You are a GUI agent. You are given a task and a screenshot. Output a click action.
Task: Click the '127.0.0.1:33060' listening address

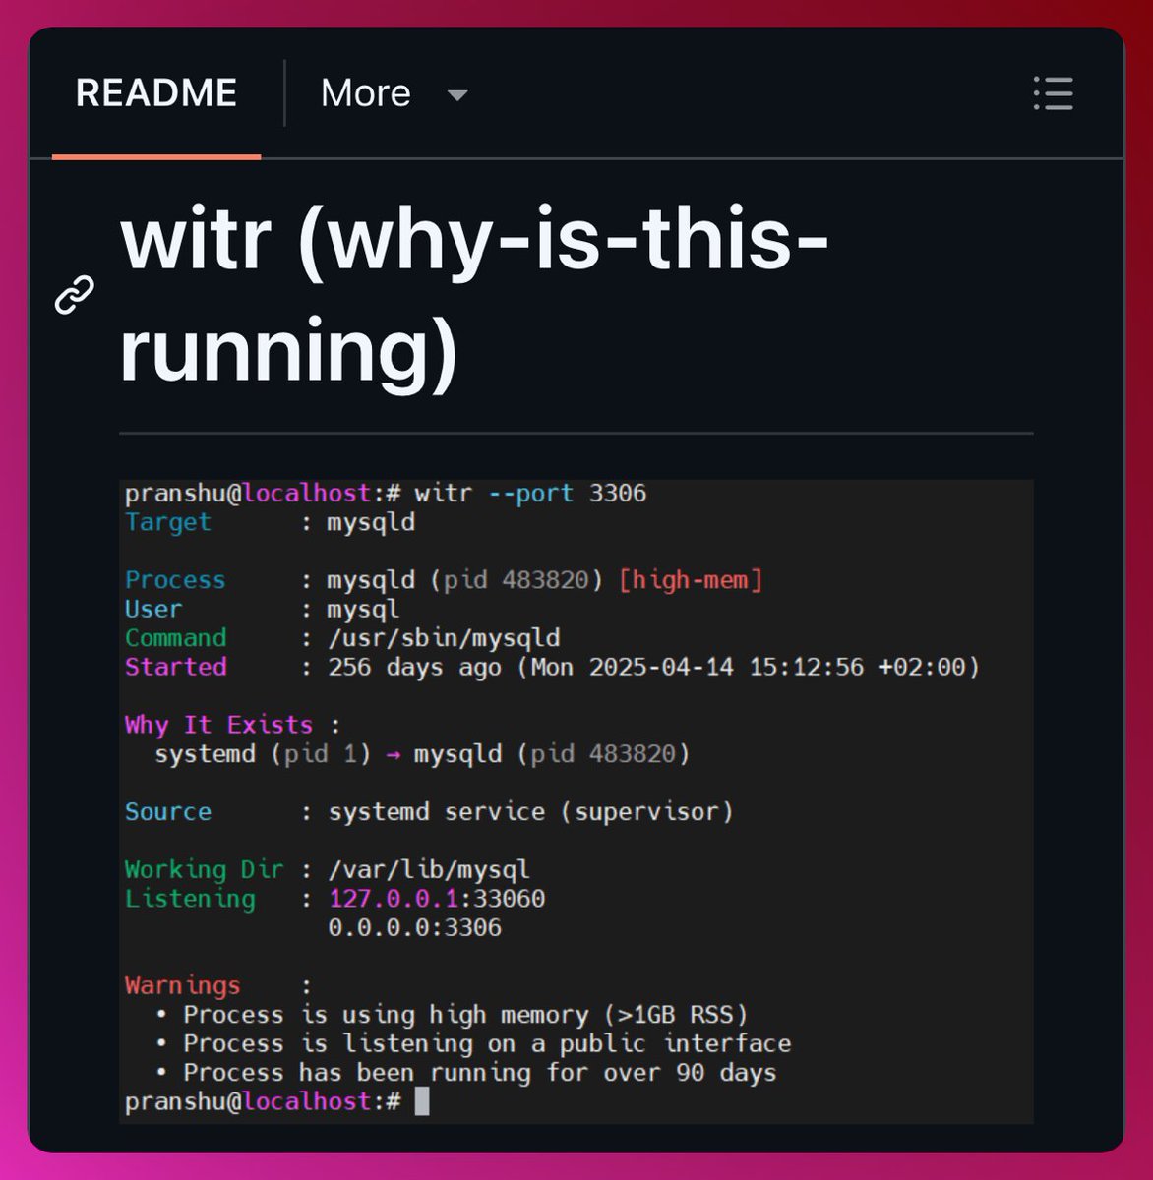pyautogui.click(x=437, y=899)
